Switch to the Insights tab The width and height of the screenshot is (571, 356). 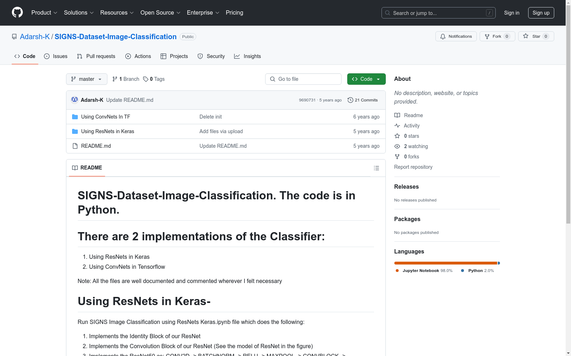pos(248,56)
